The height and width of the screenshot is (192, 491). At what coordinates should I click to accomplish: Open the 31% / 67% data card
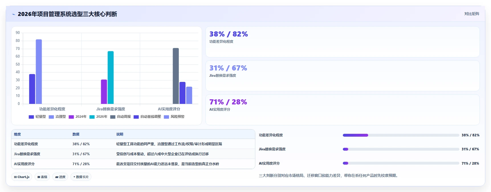pyautogui.click(x=343, y=76)
